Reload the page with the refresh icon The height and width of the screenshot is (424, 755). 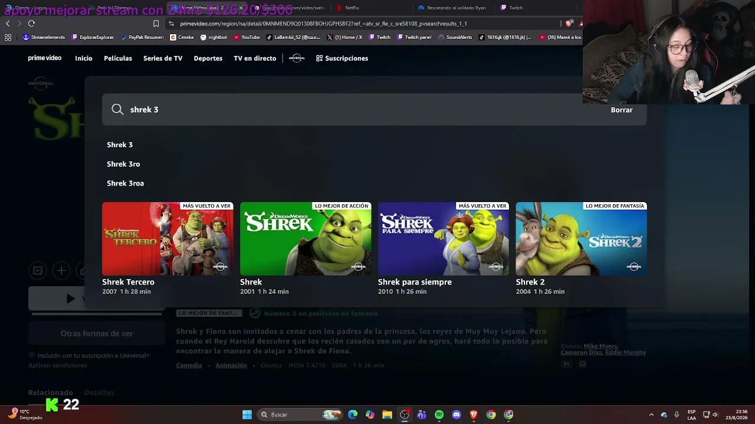pyautogui.click(x=31, y=24)
